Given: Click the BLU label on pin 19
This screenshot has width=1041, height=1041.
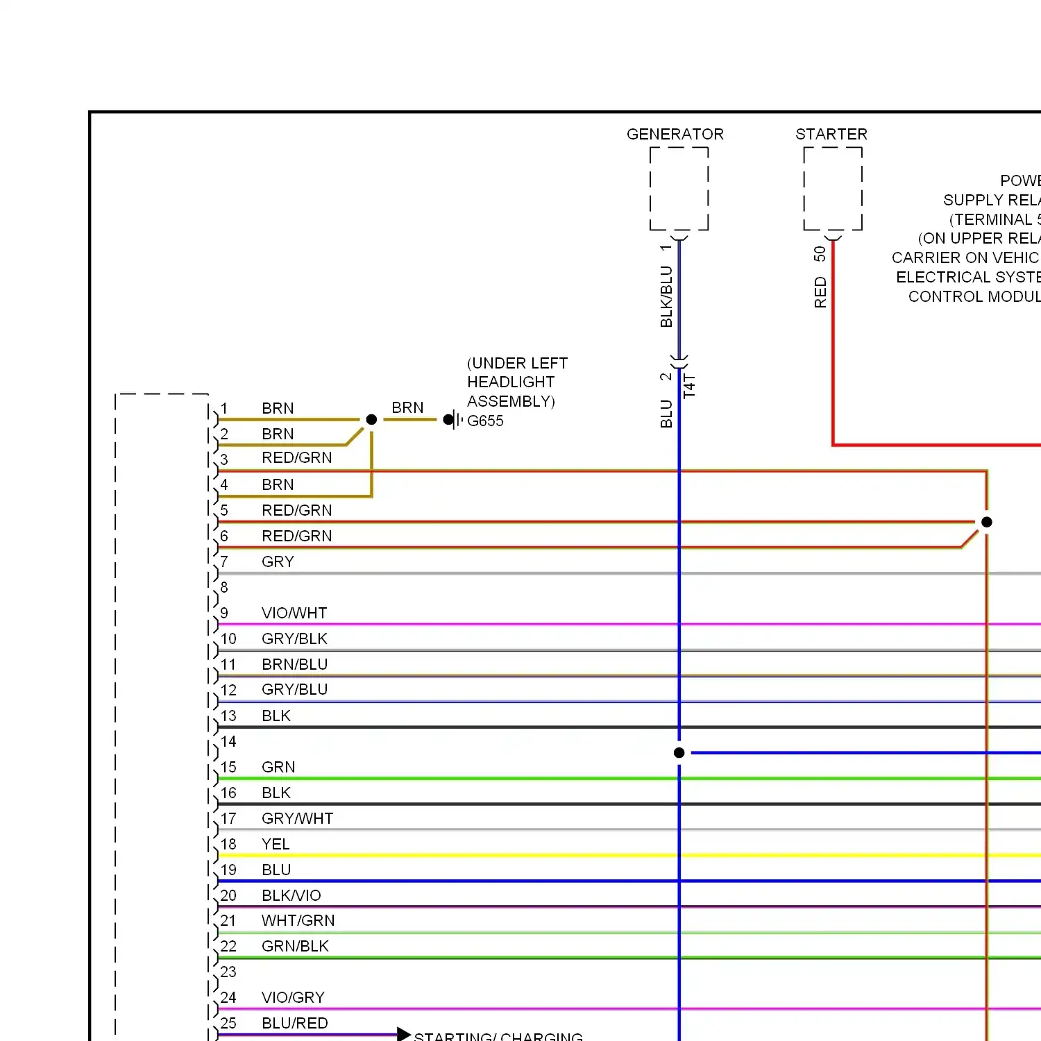Looking at the screenshot, I should [x=276, y=870].
